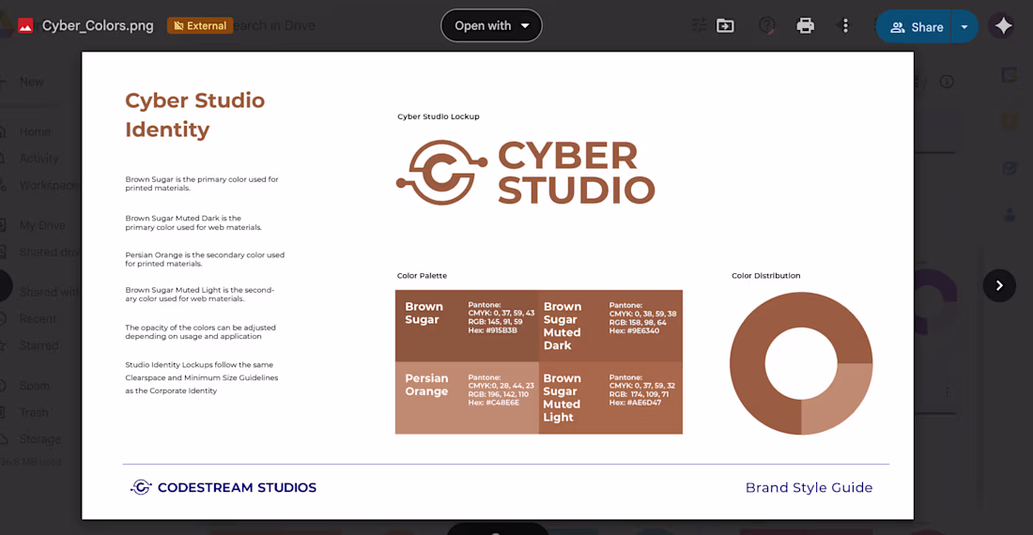Screen dimensions: 1033x535
Task: Select My Drive in background sidebar
Action: point(40,225)
